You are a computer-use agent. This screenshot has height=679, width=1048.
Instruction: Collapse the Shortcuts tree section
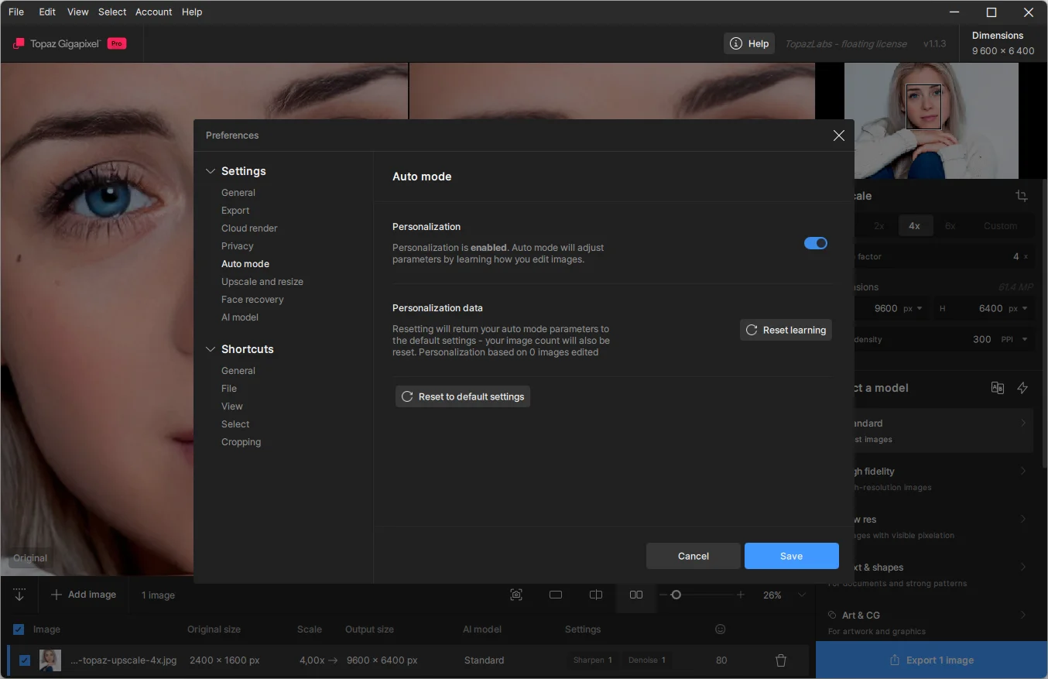point(211,349)
